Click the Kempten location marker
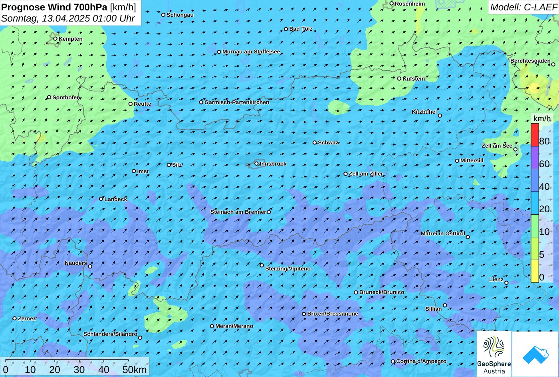Viewport: 559px width, 377px height. click(56, 39)
